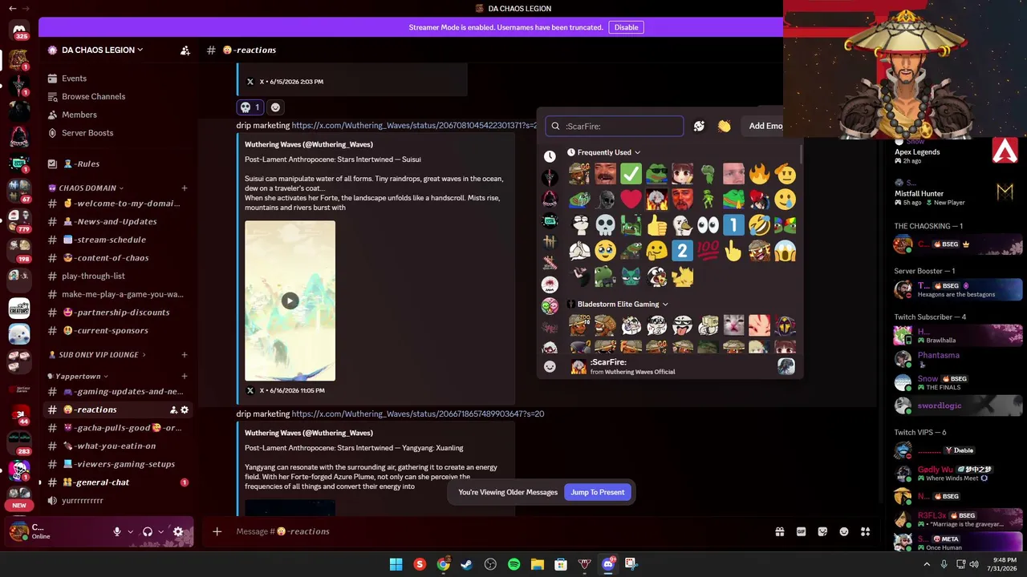Viewport: 1027px width, 577px height.
Task: Disable Streamer Mode
Action: point(626,27)
